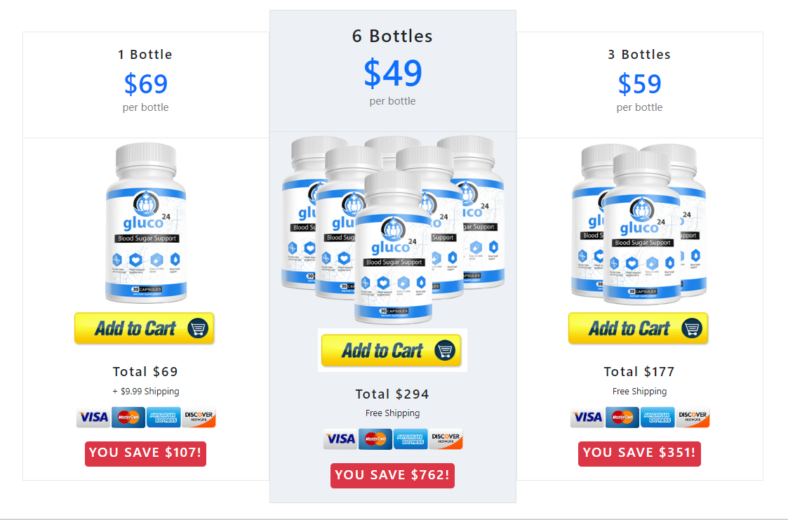Click the Visa icon under 1 Bottle
This screenshot has width=788, height=520.
point(93,417)
